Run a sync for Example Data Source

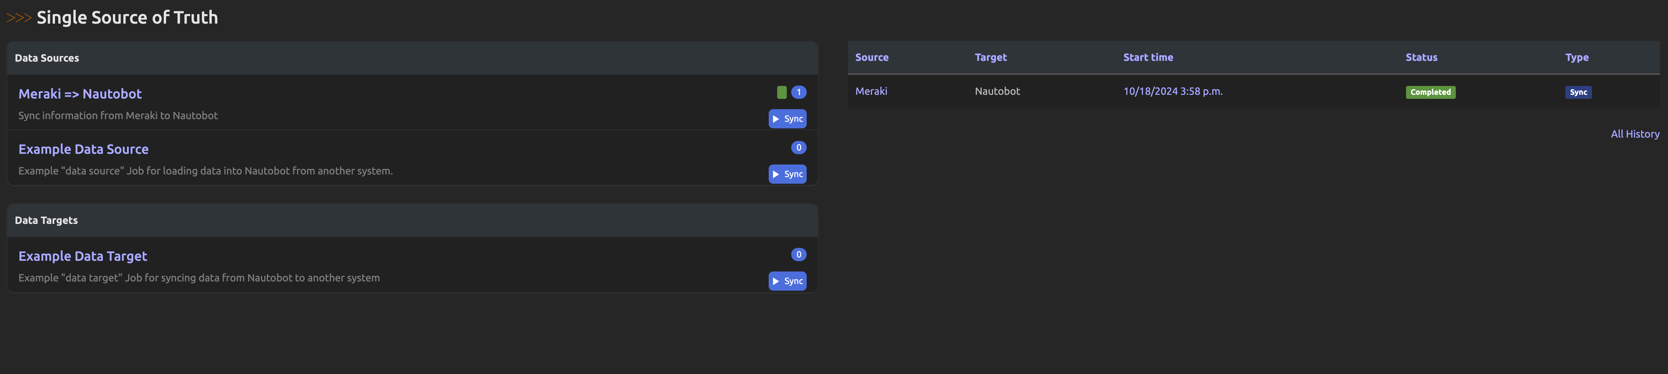click(788, 173)
